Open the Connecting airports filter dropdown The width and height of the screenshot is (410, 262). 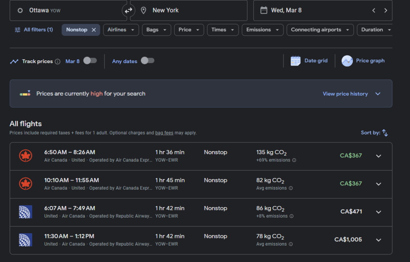coord(320,30)
